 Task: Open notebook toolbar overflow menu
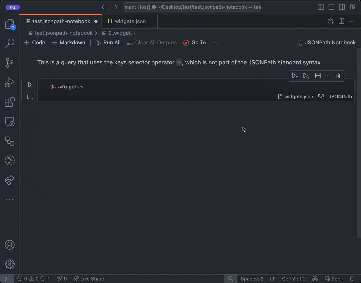point(215,43)
